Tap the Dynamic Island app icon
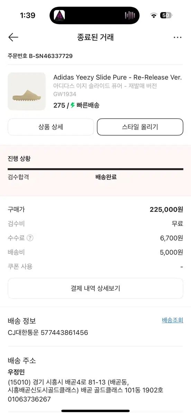The image size is (191, 416). 60,15
